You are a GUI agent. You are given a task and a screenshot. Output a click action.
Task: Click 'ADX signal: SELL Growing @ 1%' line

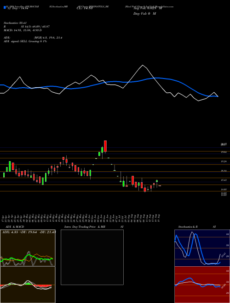tap(25, 41)
